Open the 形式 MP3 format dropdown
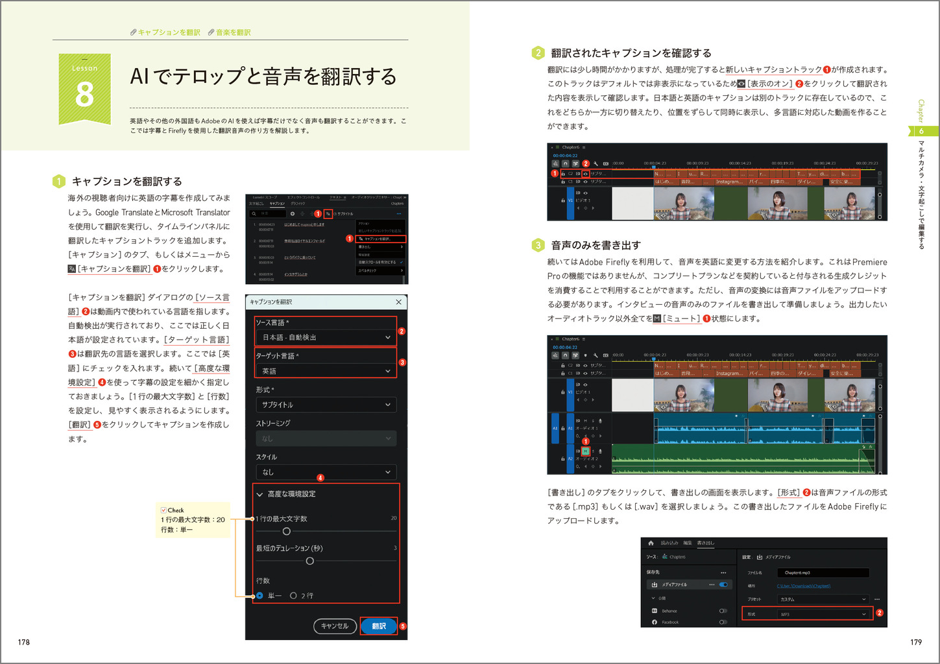 pos(823,614)
